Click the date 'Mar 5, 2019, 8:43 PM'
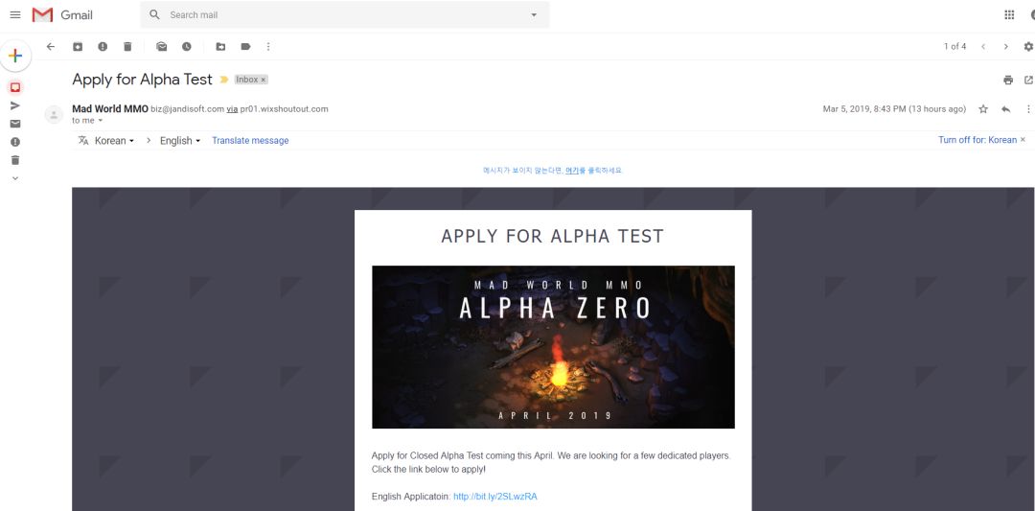 [x=866, y=109]
